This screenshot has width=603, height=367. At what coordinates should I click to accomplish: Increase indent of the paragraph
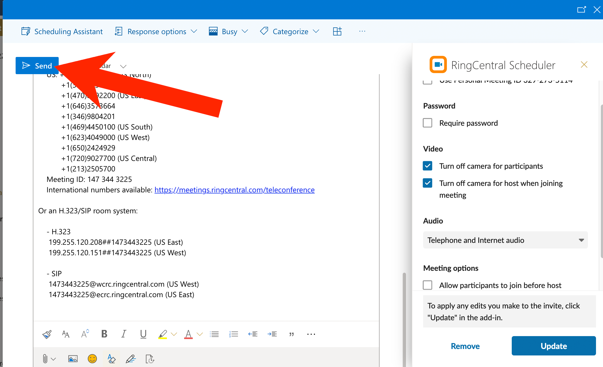tap(272, 334)
